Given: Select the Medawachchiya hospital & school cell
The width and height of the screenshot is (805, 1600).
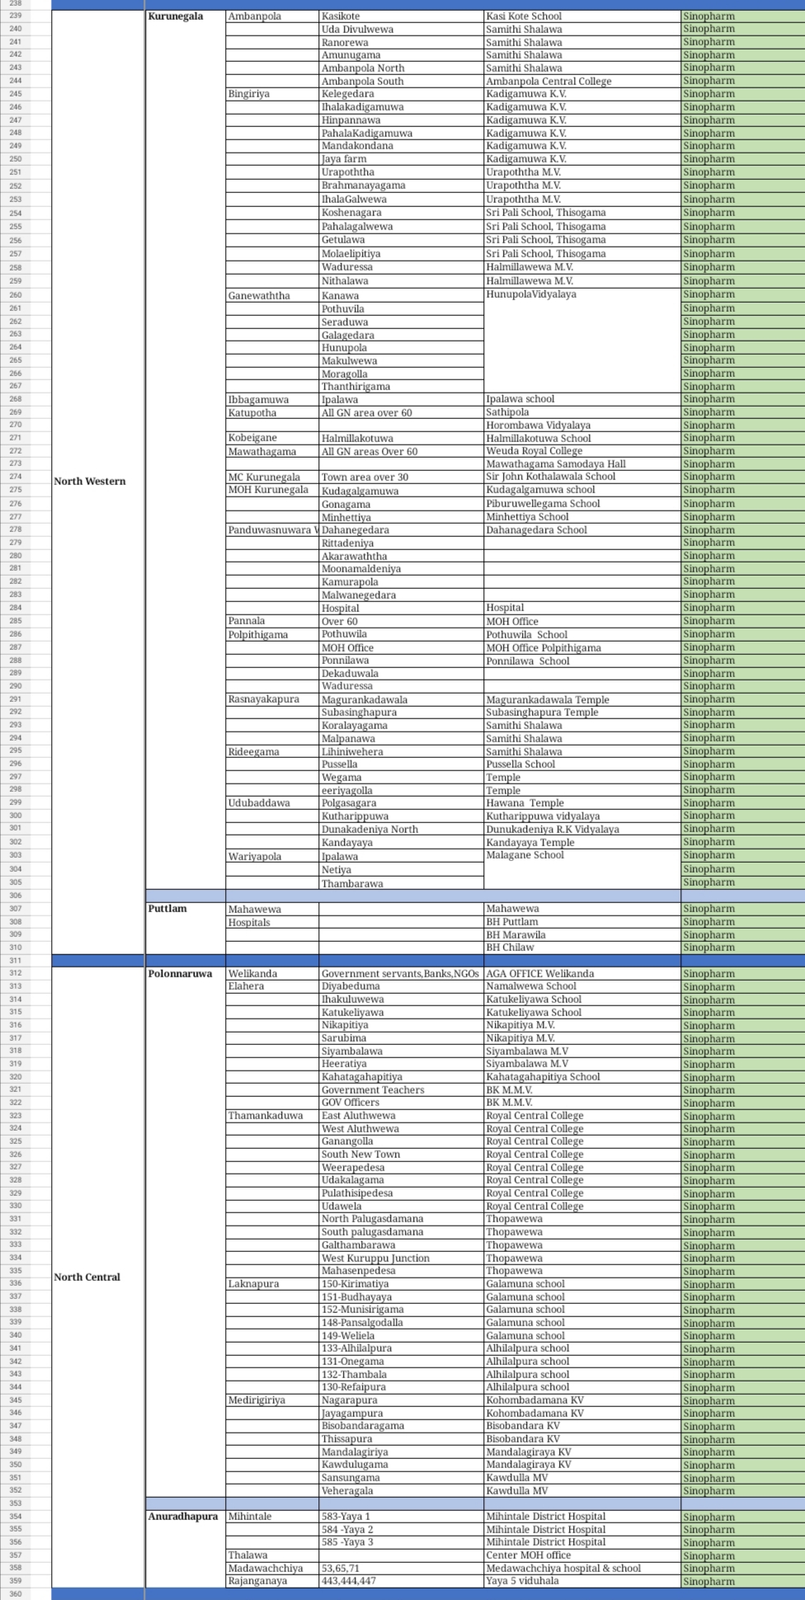Looking at the screenshot, I should pos(582,1568).
